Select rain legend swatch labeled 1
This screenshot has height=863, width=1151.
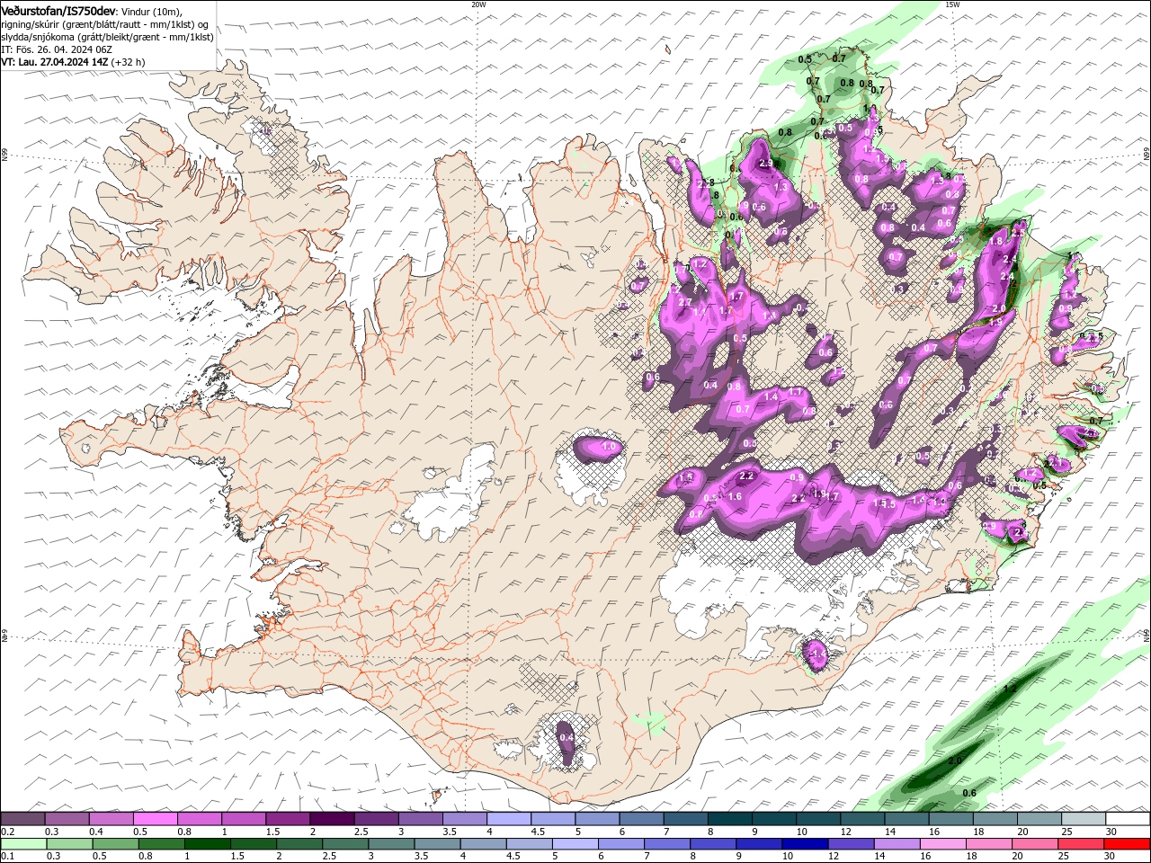pos(207,844)
